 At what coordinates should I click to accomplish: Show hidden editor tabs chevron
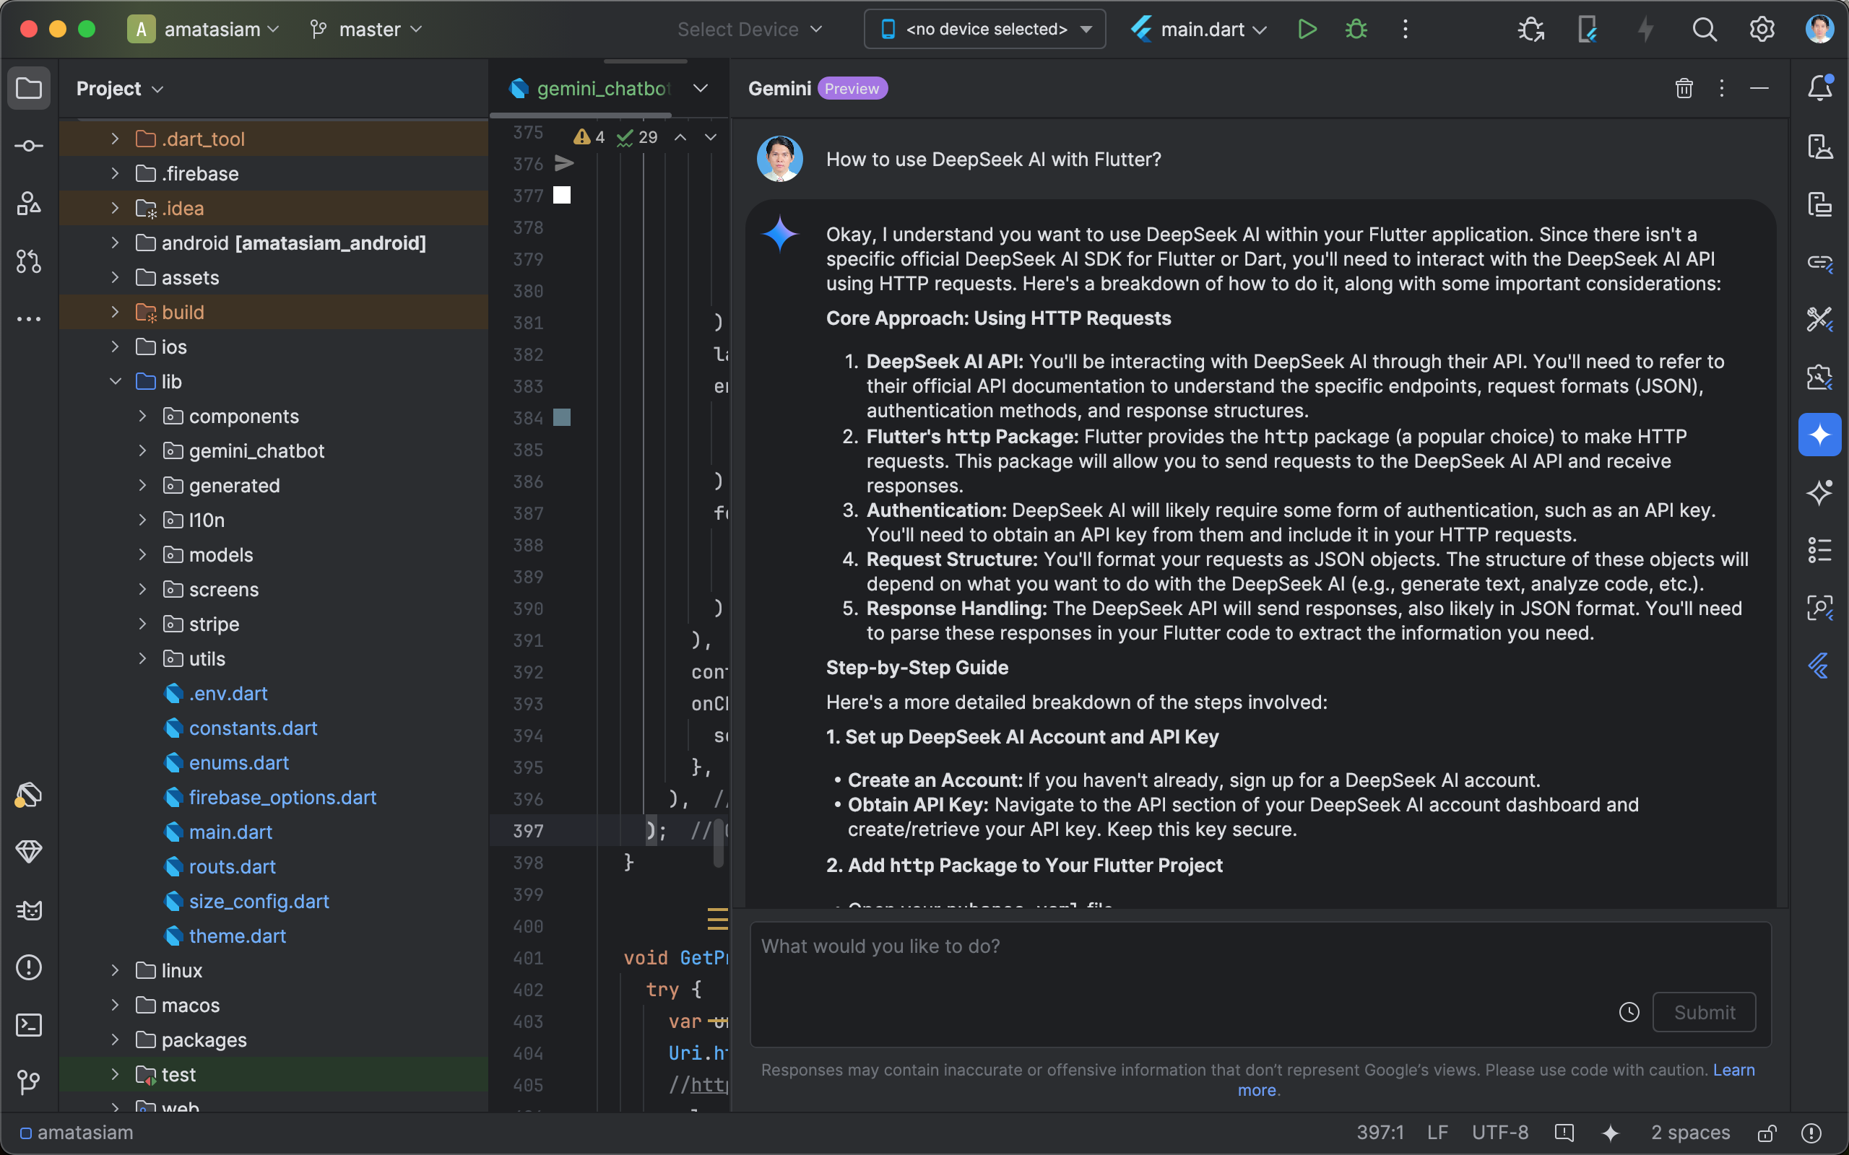click(700, 89)
